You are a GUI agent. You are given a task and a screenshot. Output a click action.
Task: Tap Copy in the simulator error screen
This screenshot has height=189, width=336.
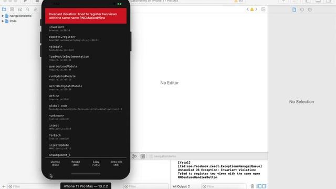[x=96, y=163]
